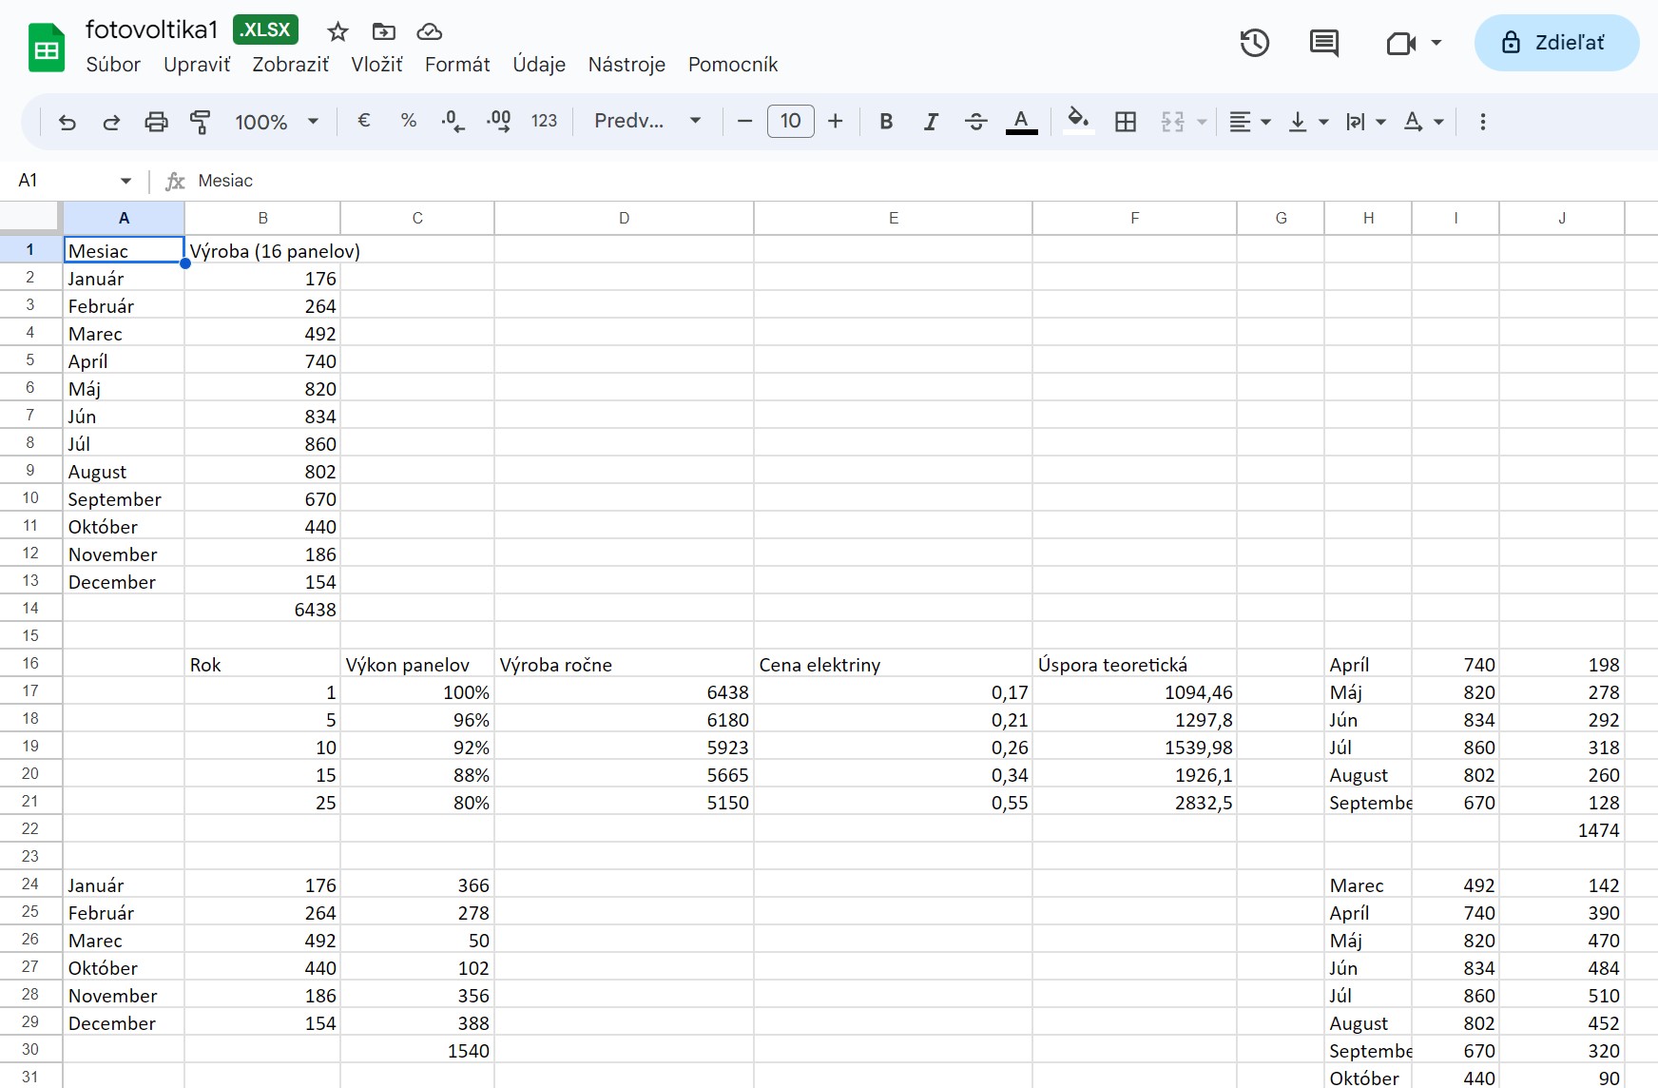This screenshot has width=1658, height=1088.
Task: Click the Borders grid icon
Action: [x=1126, y=122]
